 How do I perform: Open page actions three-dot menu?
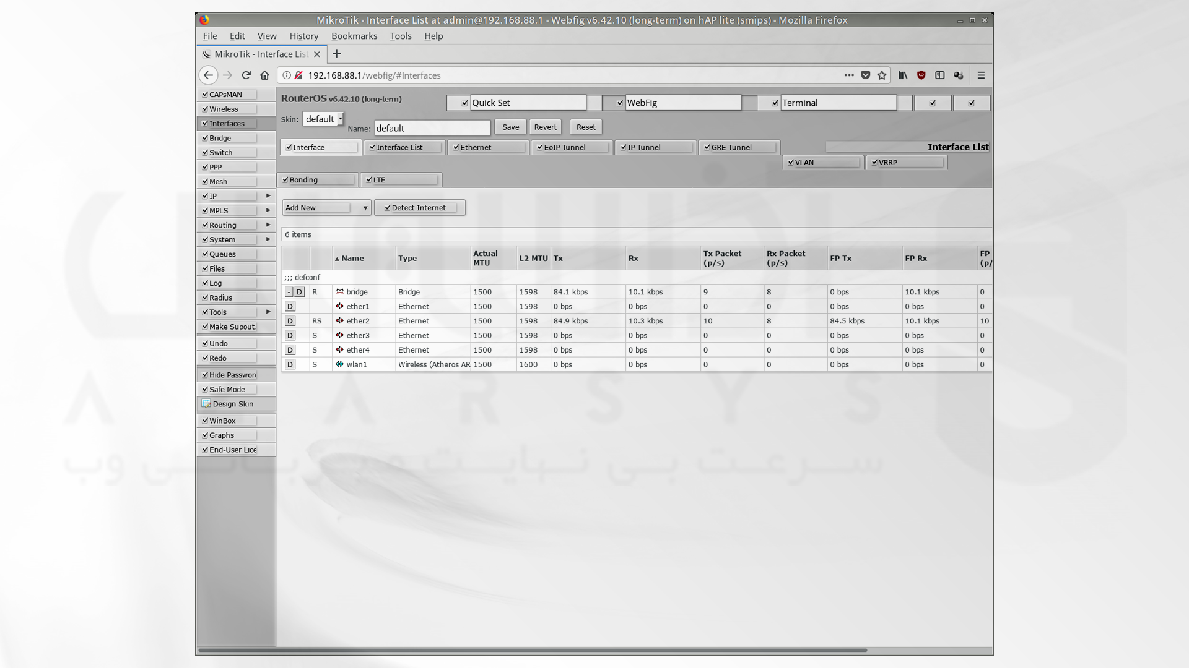tap(848, 75)
